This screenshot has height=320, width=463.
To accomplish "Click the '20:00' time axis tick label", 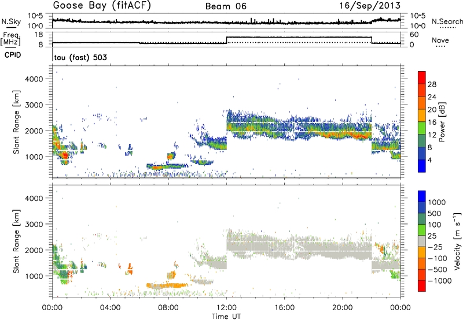I will pyautogui.click(x=342, y=308).
